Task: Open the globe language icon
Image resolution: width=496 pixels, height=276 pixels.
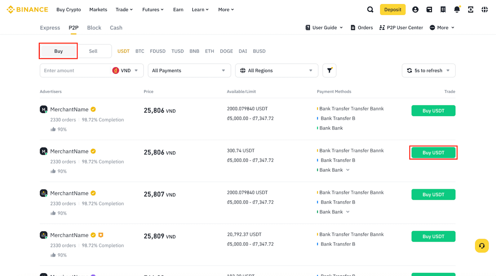Action: [485, 10]
